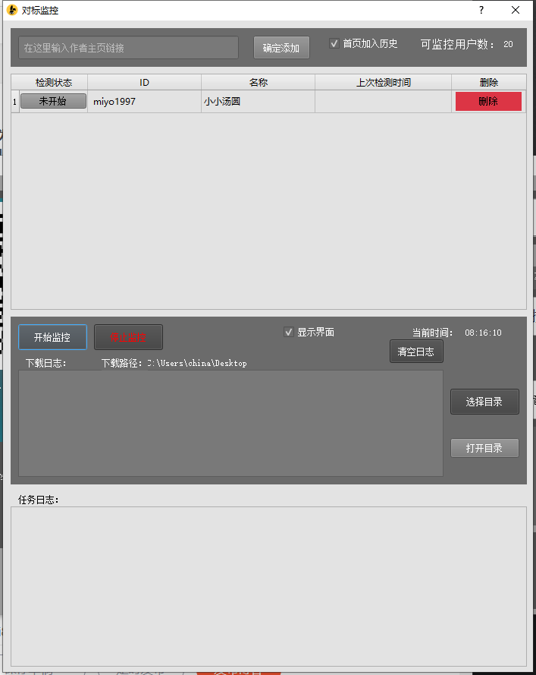This screenshot has height=675, width=536.
Task: Click the 检测状态 column header
Action: pos(53,83)
